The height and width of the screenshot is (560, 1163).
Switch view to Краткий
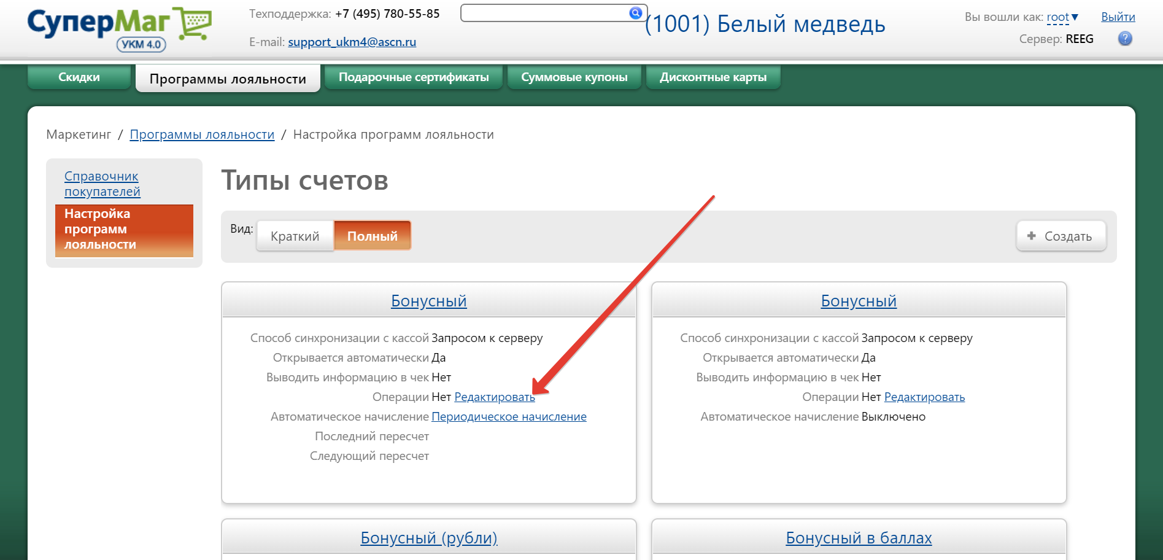tap(295, 236)
